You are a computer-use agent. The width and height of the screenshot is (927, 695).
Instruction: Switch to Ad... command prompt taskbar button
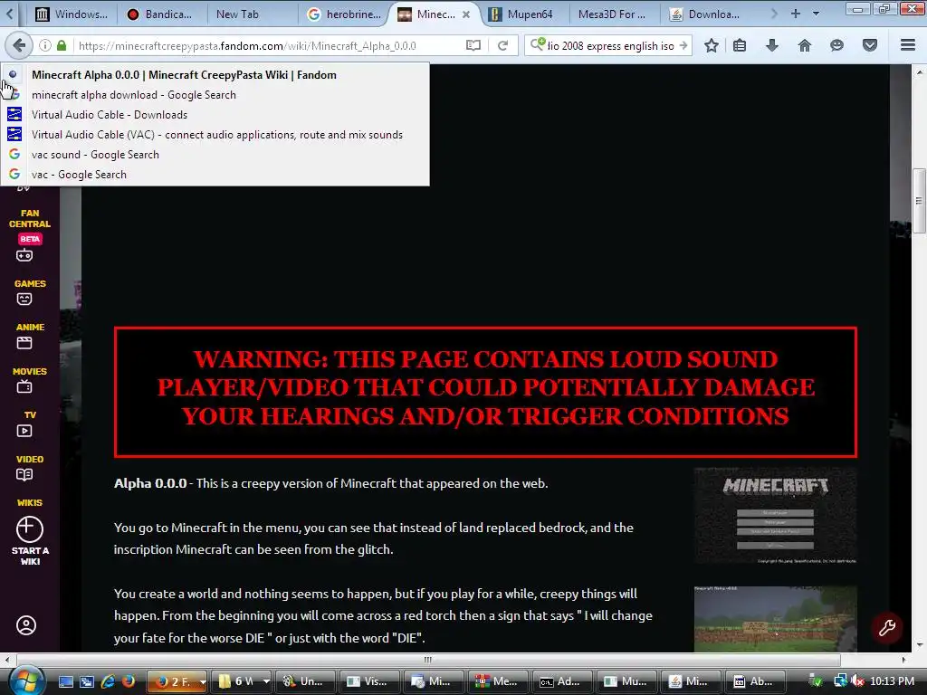point(561,681)
